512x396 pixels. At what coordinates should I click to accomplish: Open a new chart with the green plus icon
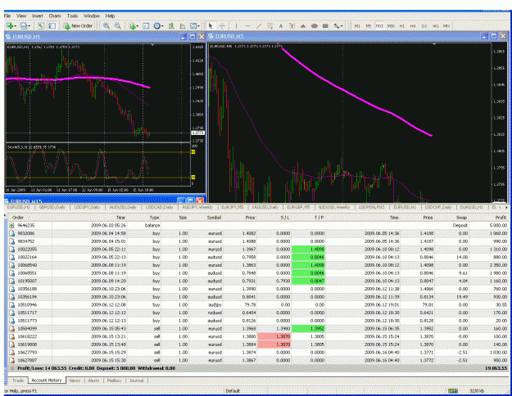click(x=10, y=25)
